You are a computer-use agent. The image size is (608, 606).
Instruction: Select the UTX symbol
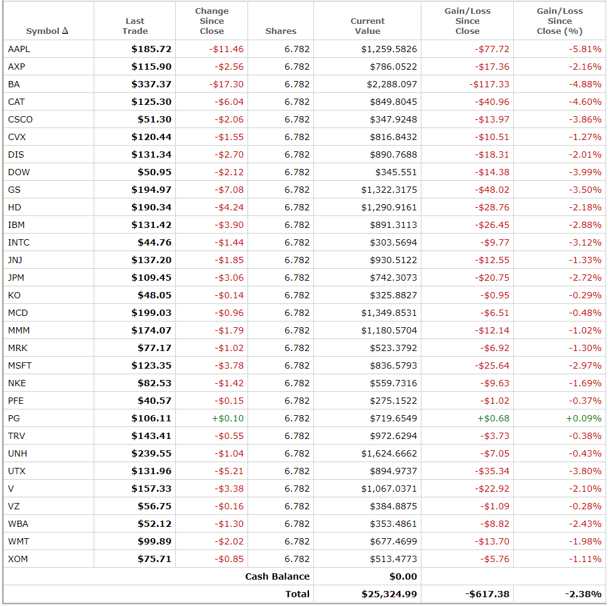point(17,471)
